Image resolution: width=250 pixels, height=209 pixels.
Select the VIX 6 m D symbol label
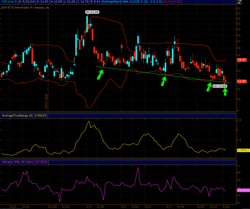(x=9, y=2)
